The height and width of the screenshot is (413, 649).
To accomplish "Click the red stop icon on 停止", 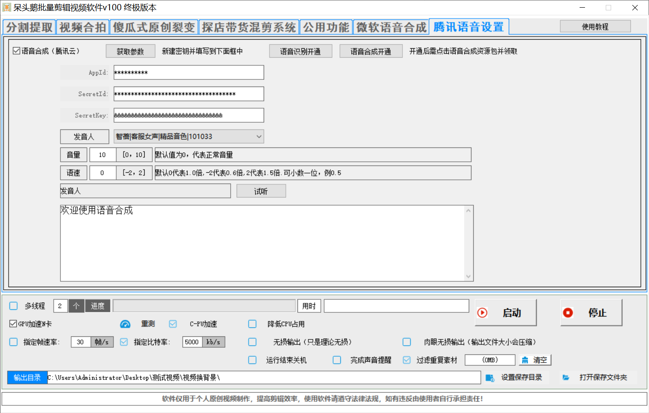I will click(x=568, y=313).
